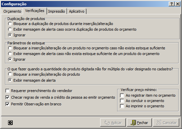
Task: Select Bloquear a duplicação de produtos option
Action: [x=10, y=24]
